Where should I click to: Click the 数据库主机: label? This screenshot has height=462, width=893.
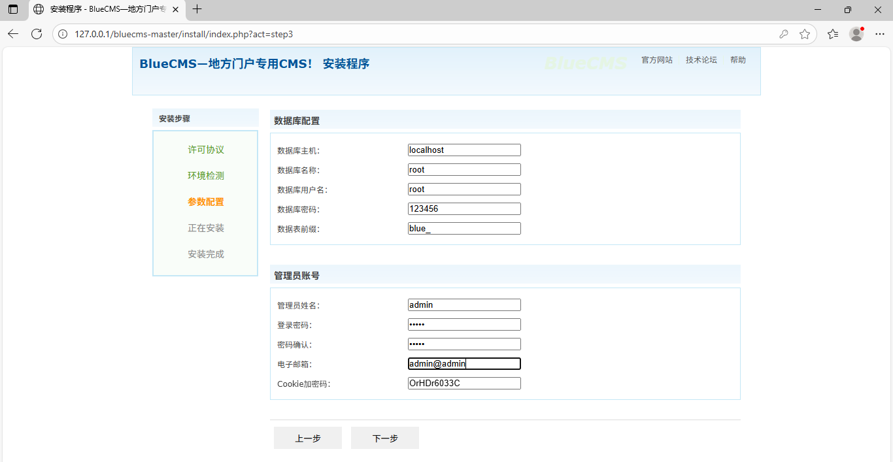tap(299, 151)
